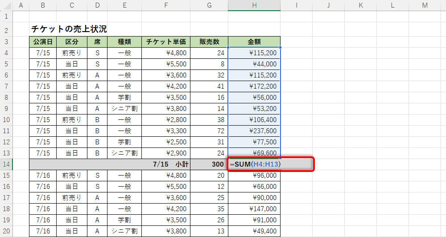Select column K header
Screen dimensions: 446x237
(361, 5)
